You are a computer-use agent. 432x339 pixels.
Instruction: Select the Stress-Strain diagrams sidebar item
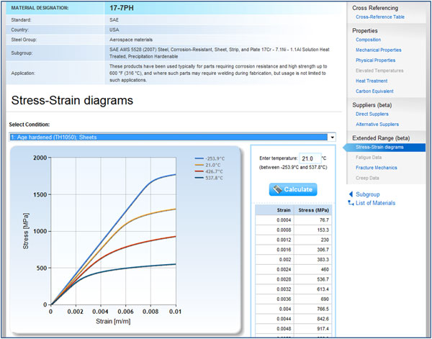click(x=379, y=147)
